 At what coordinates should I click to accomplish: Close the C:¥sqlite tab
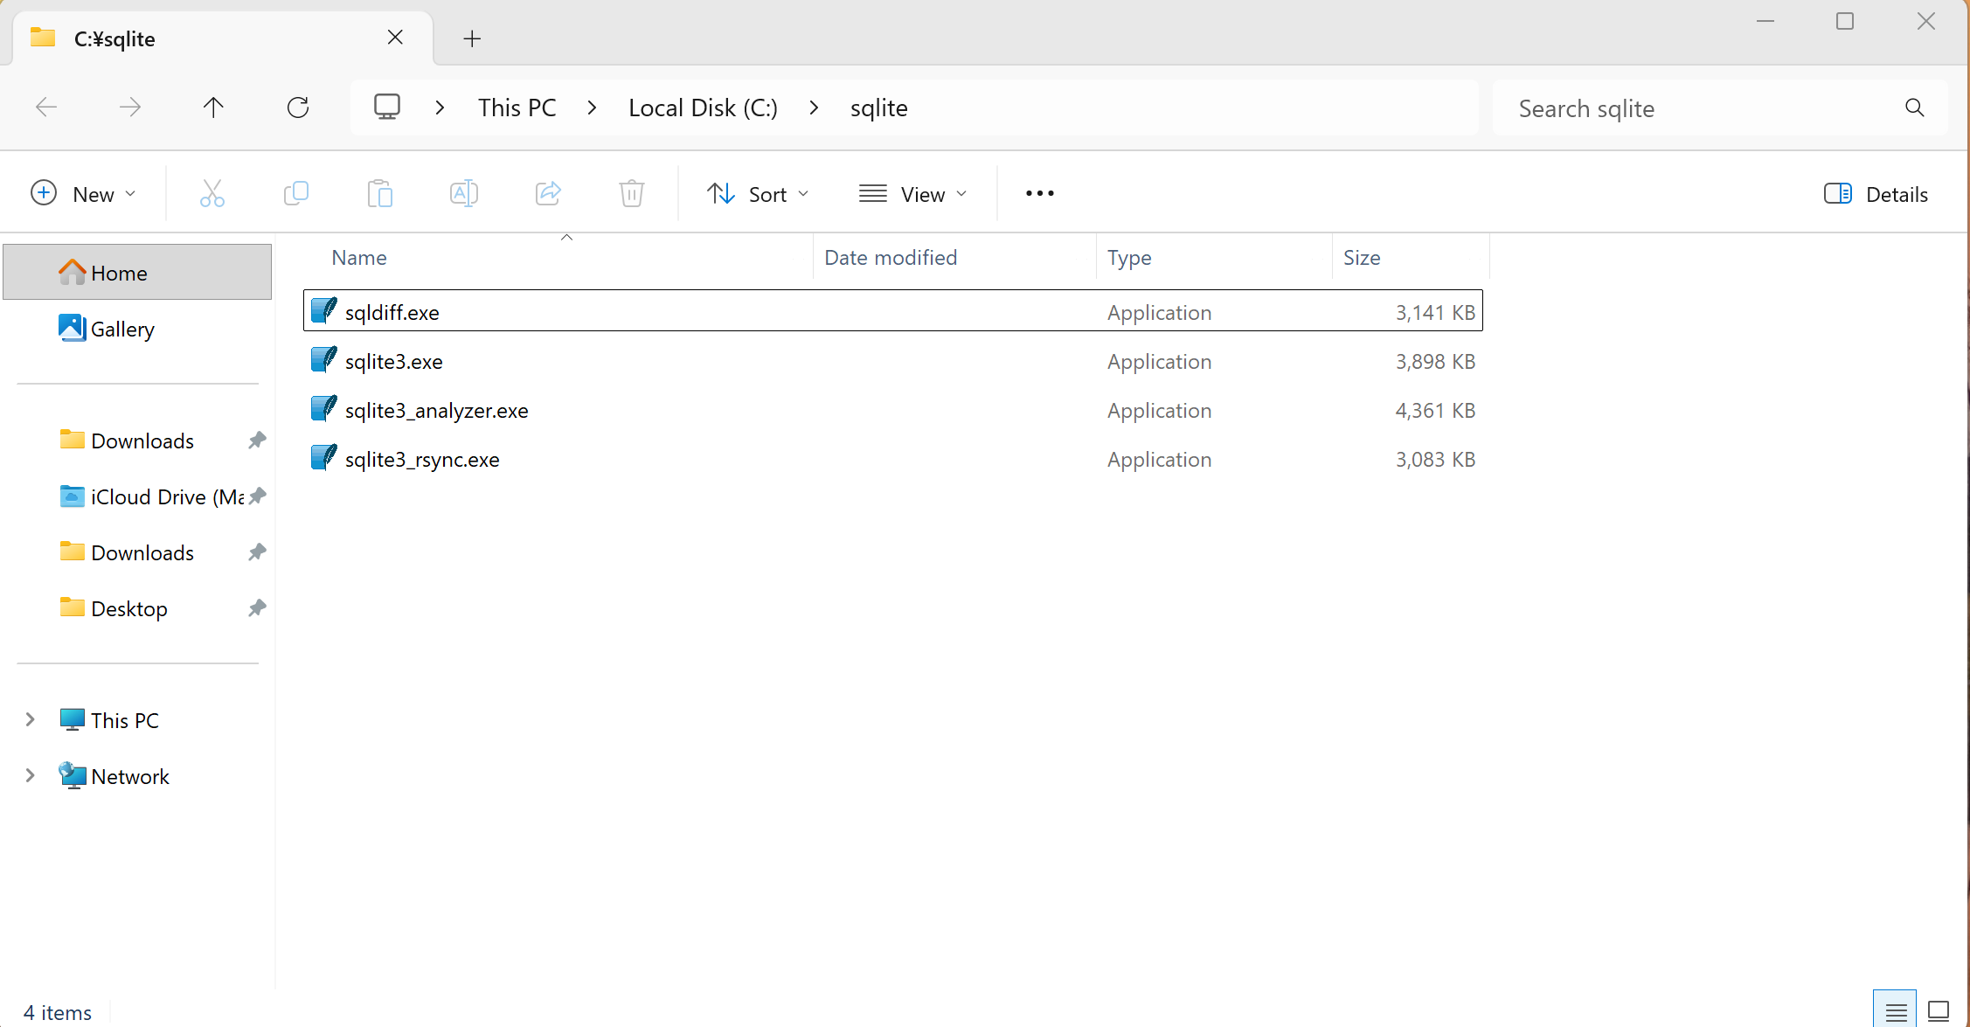(x=395, y=38)
